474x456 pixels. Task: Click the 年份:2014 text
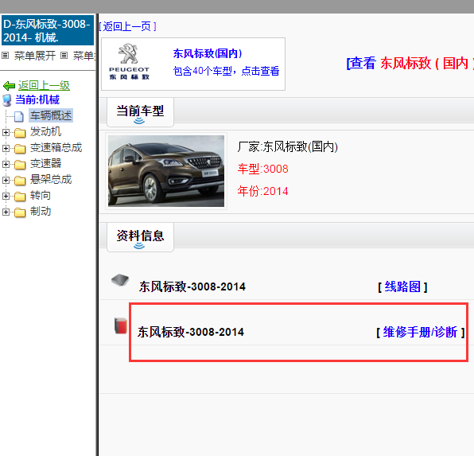[262, 191]
